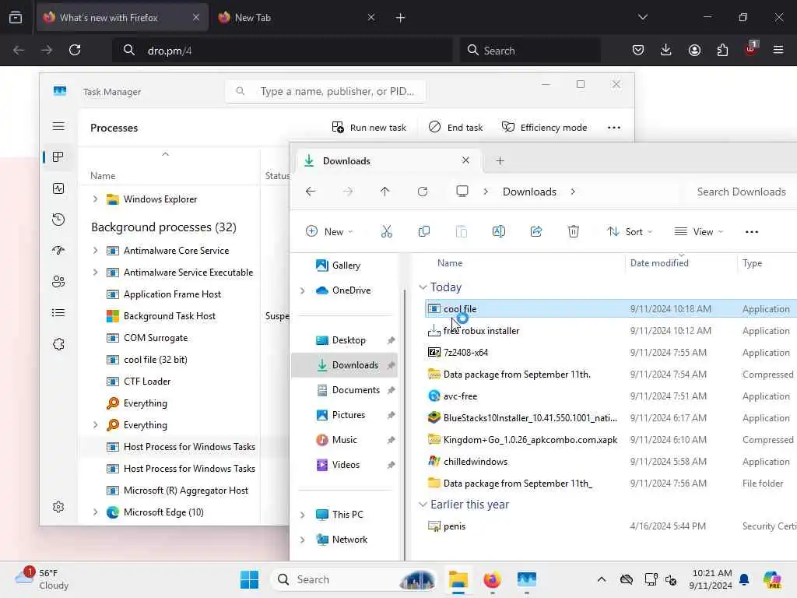Open Firefox from the taskbar
Image resolution: width=797 pixels, height=598 pixels.
pyautogui.click(x=492, y=579)
